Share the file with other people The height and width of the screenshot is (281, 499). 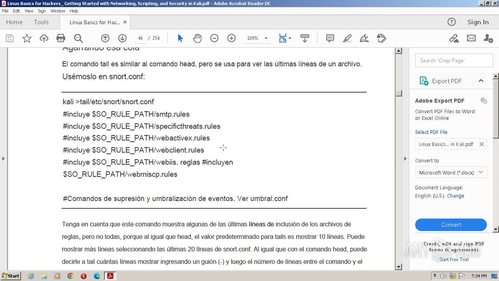click(488, 38)
